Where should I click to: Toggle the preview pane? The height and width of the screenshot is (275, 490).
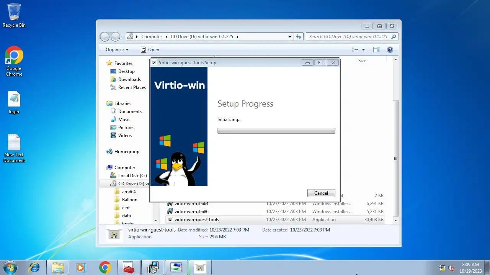point(376,50)
